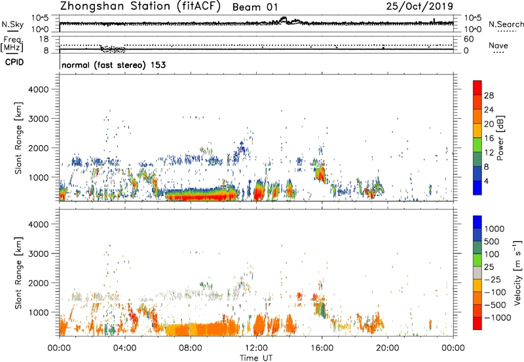
Task: Click the 'Freq. [MHz]' axis label
Action: pyautogui.click(x=12, y=44)
